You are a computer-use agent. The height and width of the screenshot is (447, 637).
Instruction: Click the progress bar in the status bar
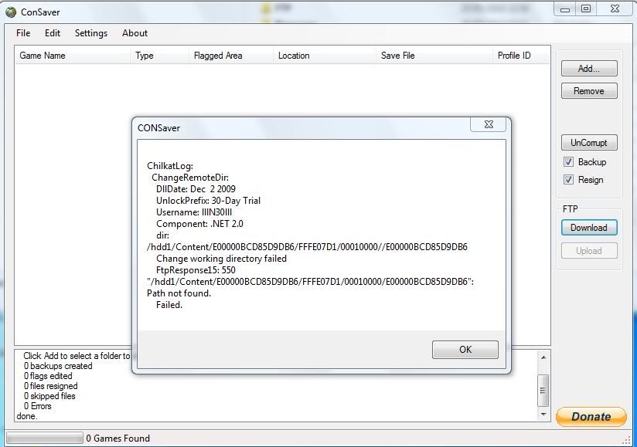point(44,437)
